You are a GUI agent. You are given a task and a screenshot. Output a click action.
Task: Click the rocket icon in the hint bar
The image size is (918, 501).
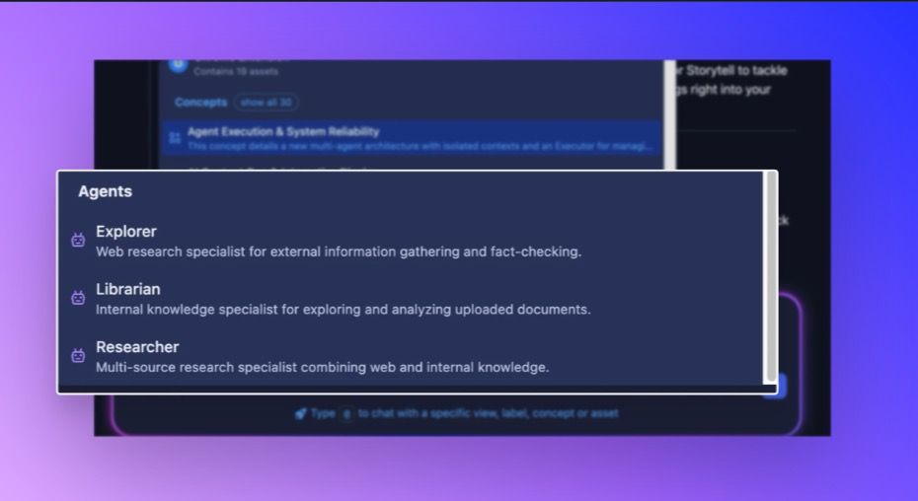click(300, 413)
